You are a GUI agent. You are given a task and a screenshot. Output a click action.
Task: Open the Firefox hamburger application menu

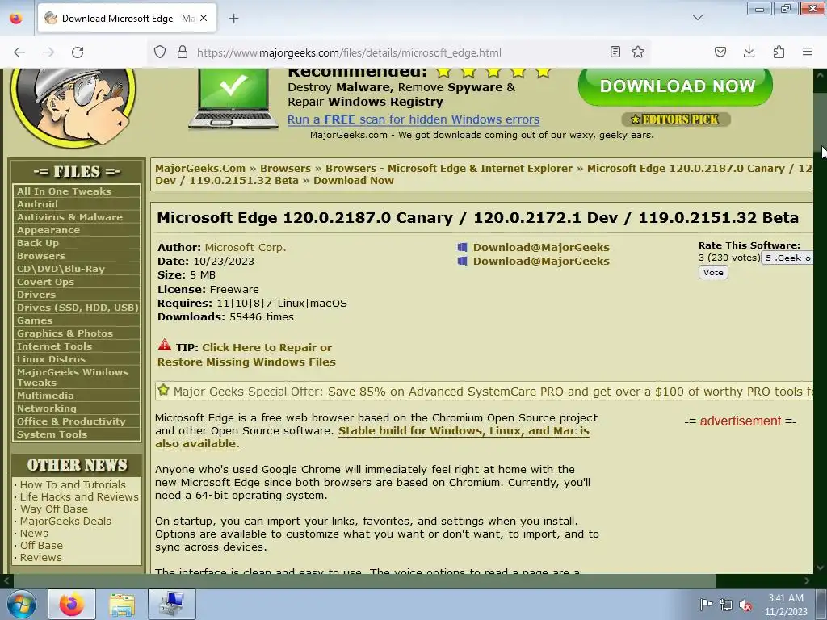point(808,52)
